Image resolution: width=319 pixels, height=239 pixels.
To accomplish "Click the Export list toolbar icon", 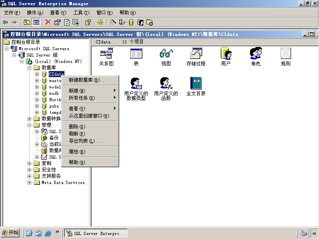I will coord(76,22).
